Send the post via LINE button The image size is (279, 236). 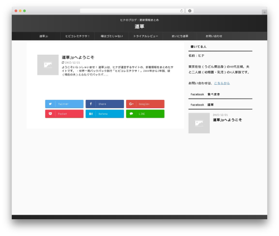point(145,114)
